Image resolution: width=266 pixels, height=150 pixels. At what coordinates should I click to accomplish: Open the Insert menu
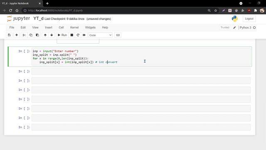click(49, 27)
